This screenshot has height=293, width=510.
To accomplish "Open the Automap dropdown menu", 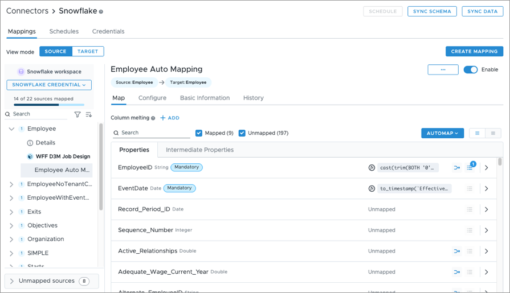I will click(442, 133).
